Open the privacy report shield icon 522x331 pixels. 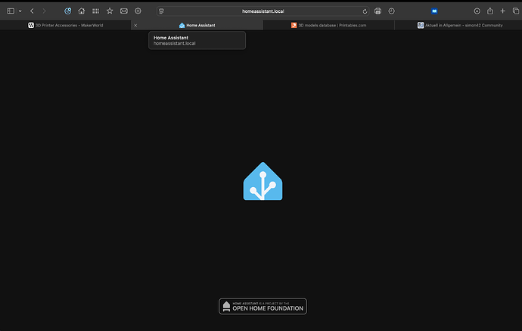67,11
